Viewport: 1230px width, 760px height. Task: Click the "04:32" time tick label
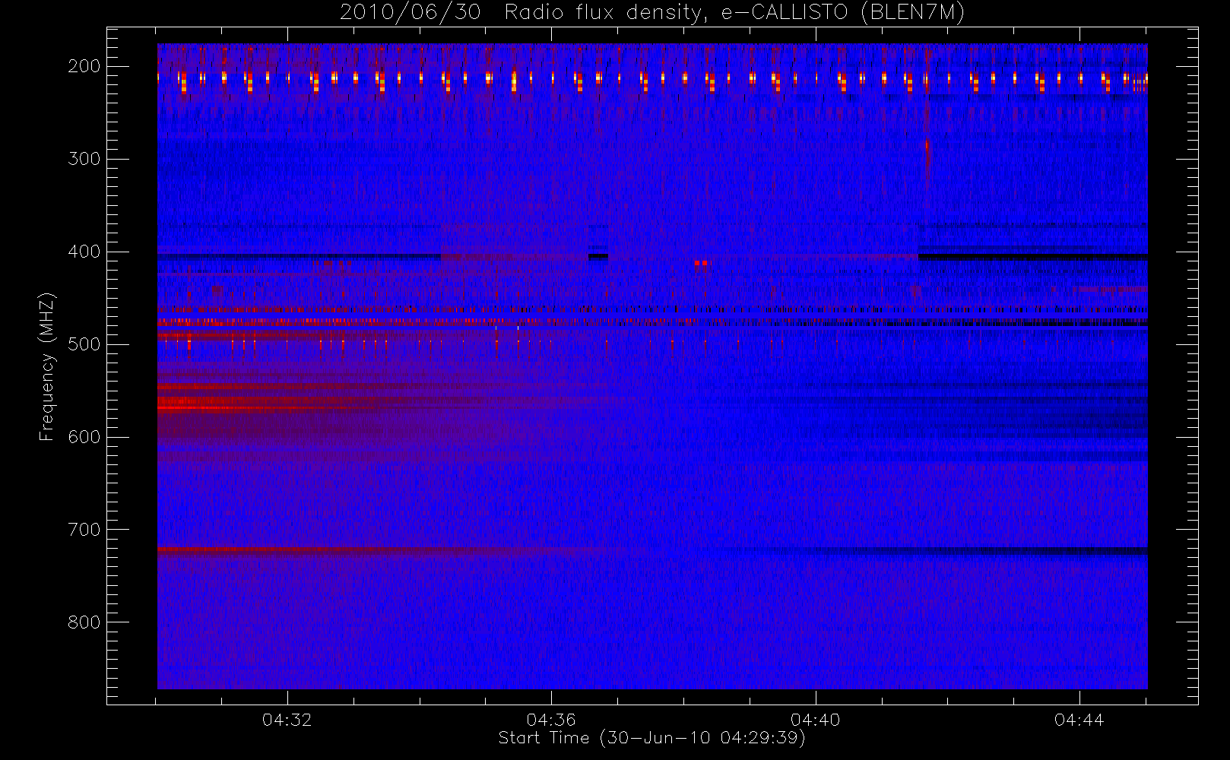[287, 720]
